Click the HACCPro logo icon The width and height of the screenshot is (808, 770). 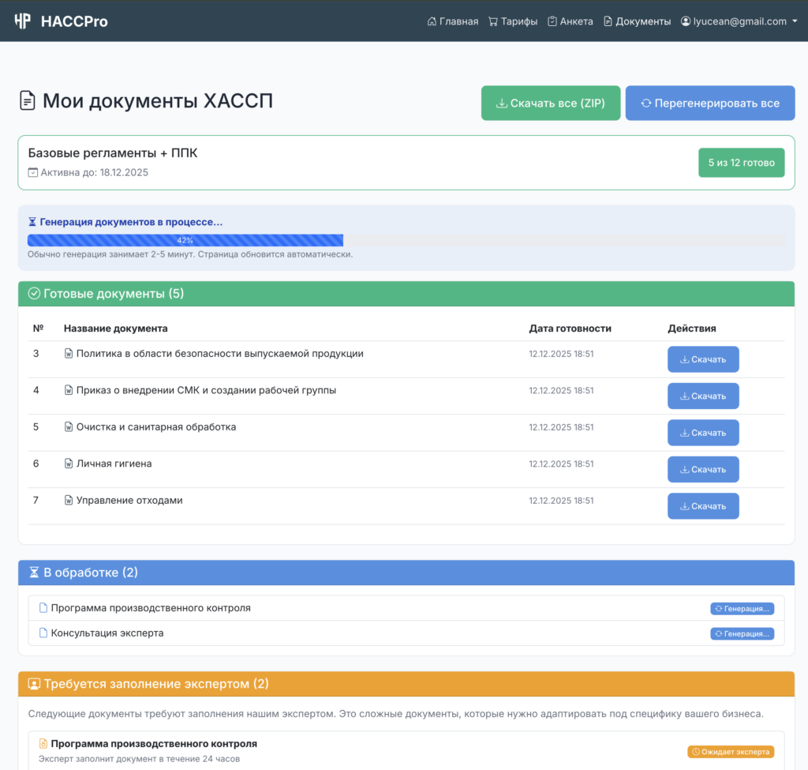pos(23,21)
